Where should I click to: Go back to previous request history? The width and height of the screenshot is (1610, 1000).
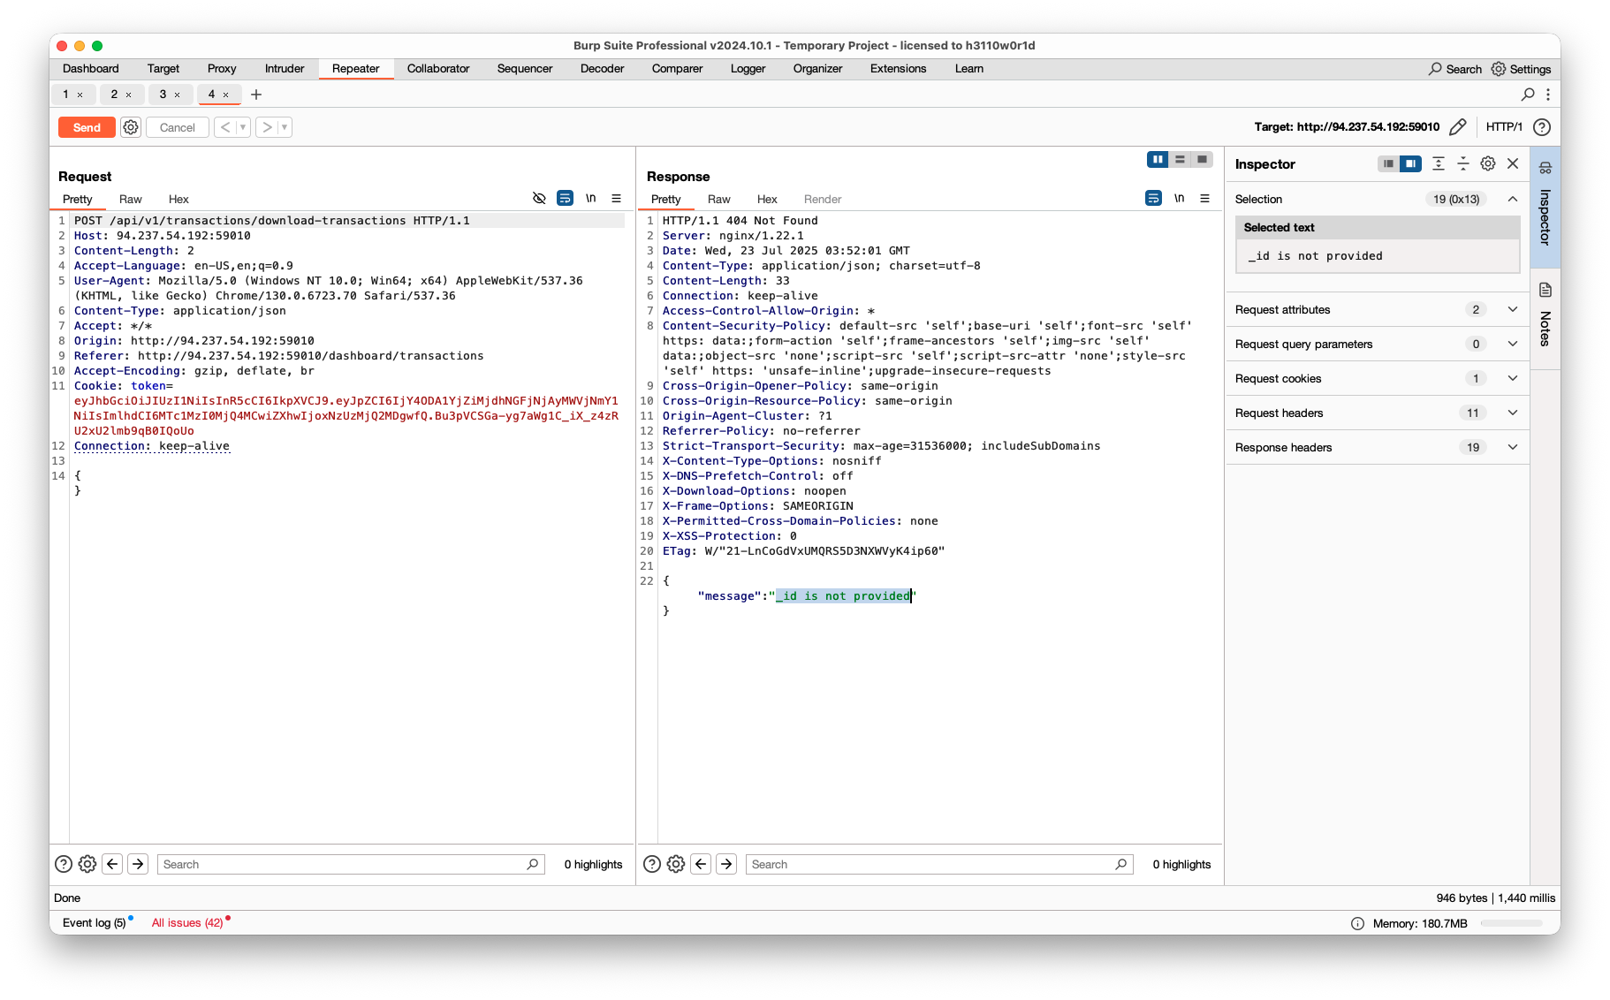225,127
